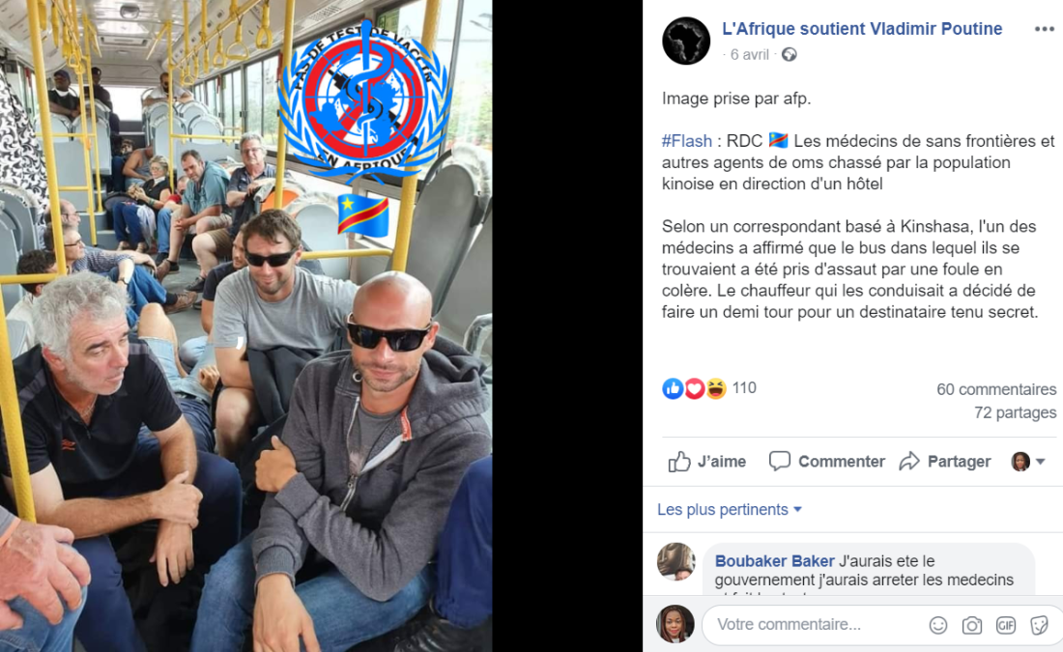The height and width of the screenshot is (652, 1063).
Task: Open Boubaker Baker's profile
Action: [774, 561]
